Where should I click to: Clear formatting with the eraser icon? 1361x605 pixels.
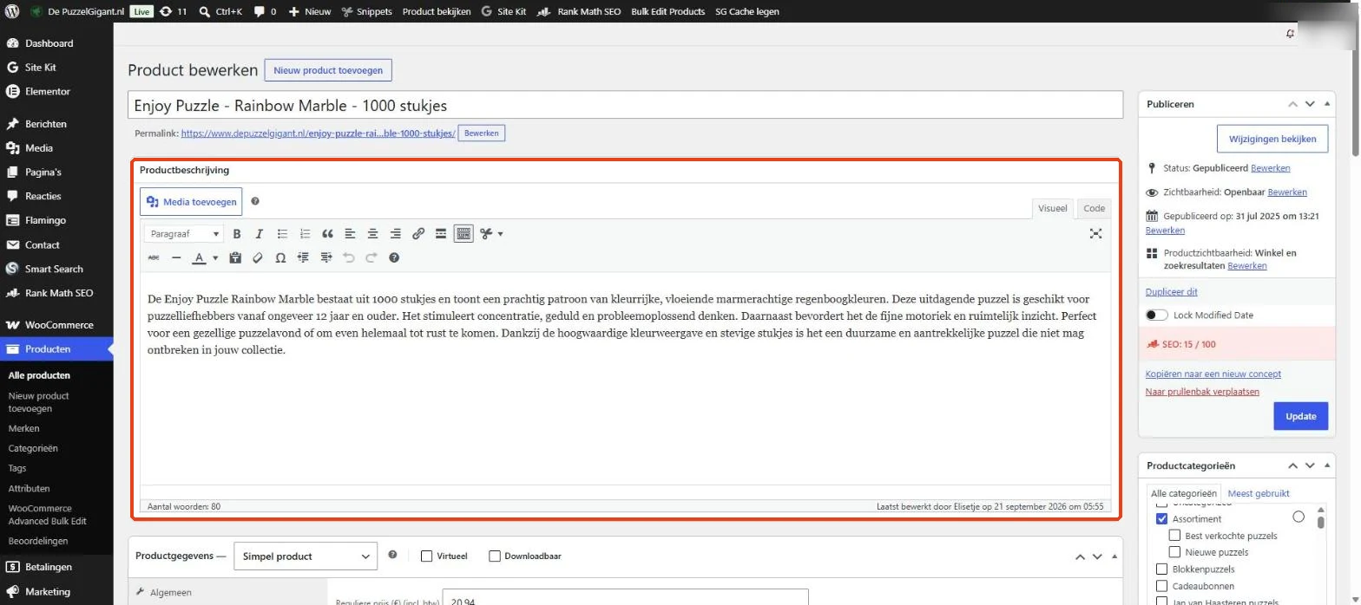258,257
